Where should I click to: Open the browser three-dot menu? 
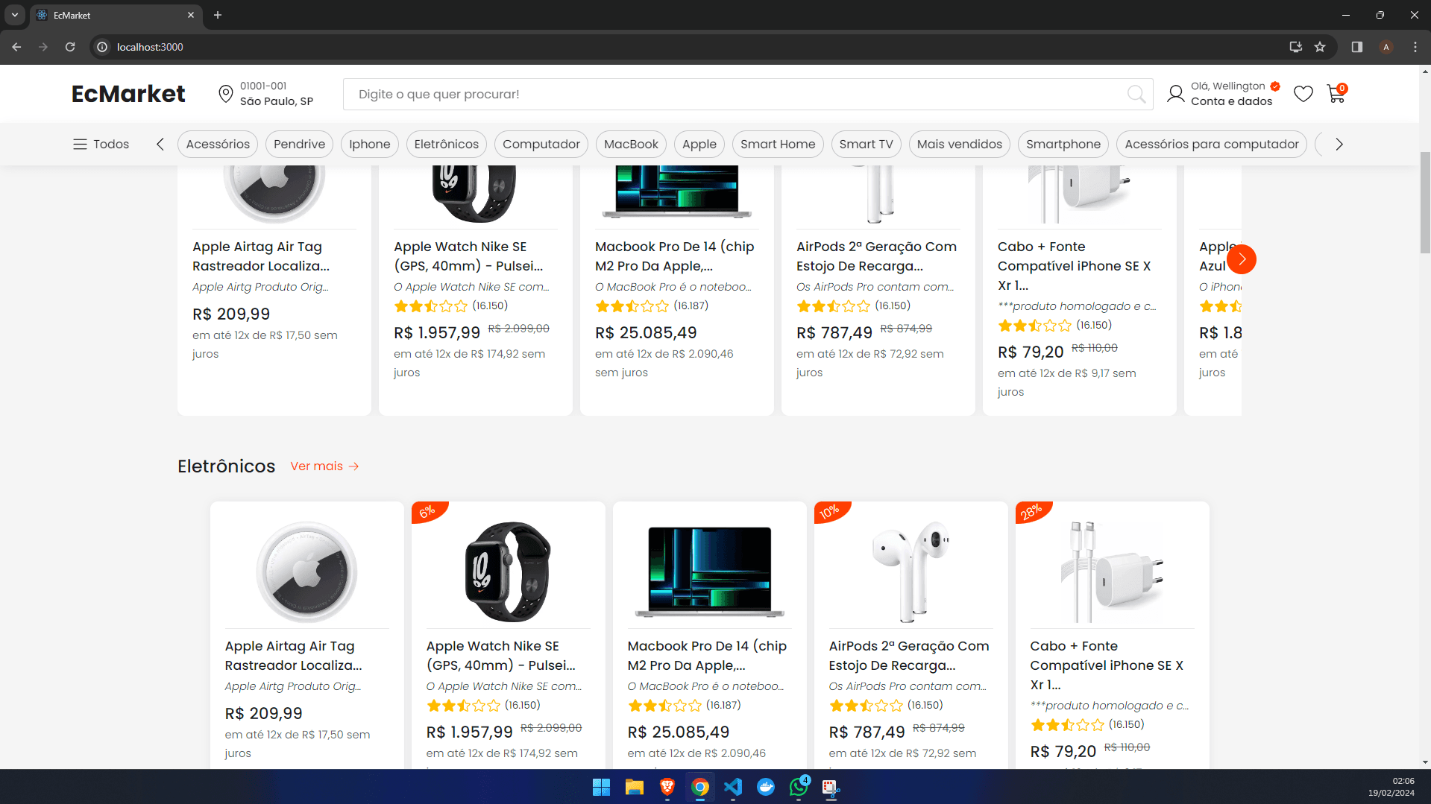[x=1415, y=47]
